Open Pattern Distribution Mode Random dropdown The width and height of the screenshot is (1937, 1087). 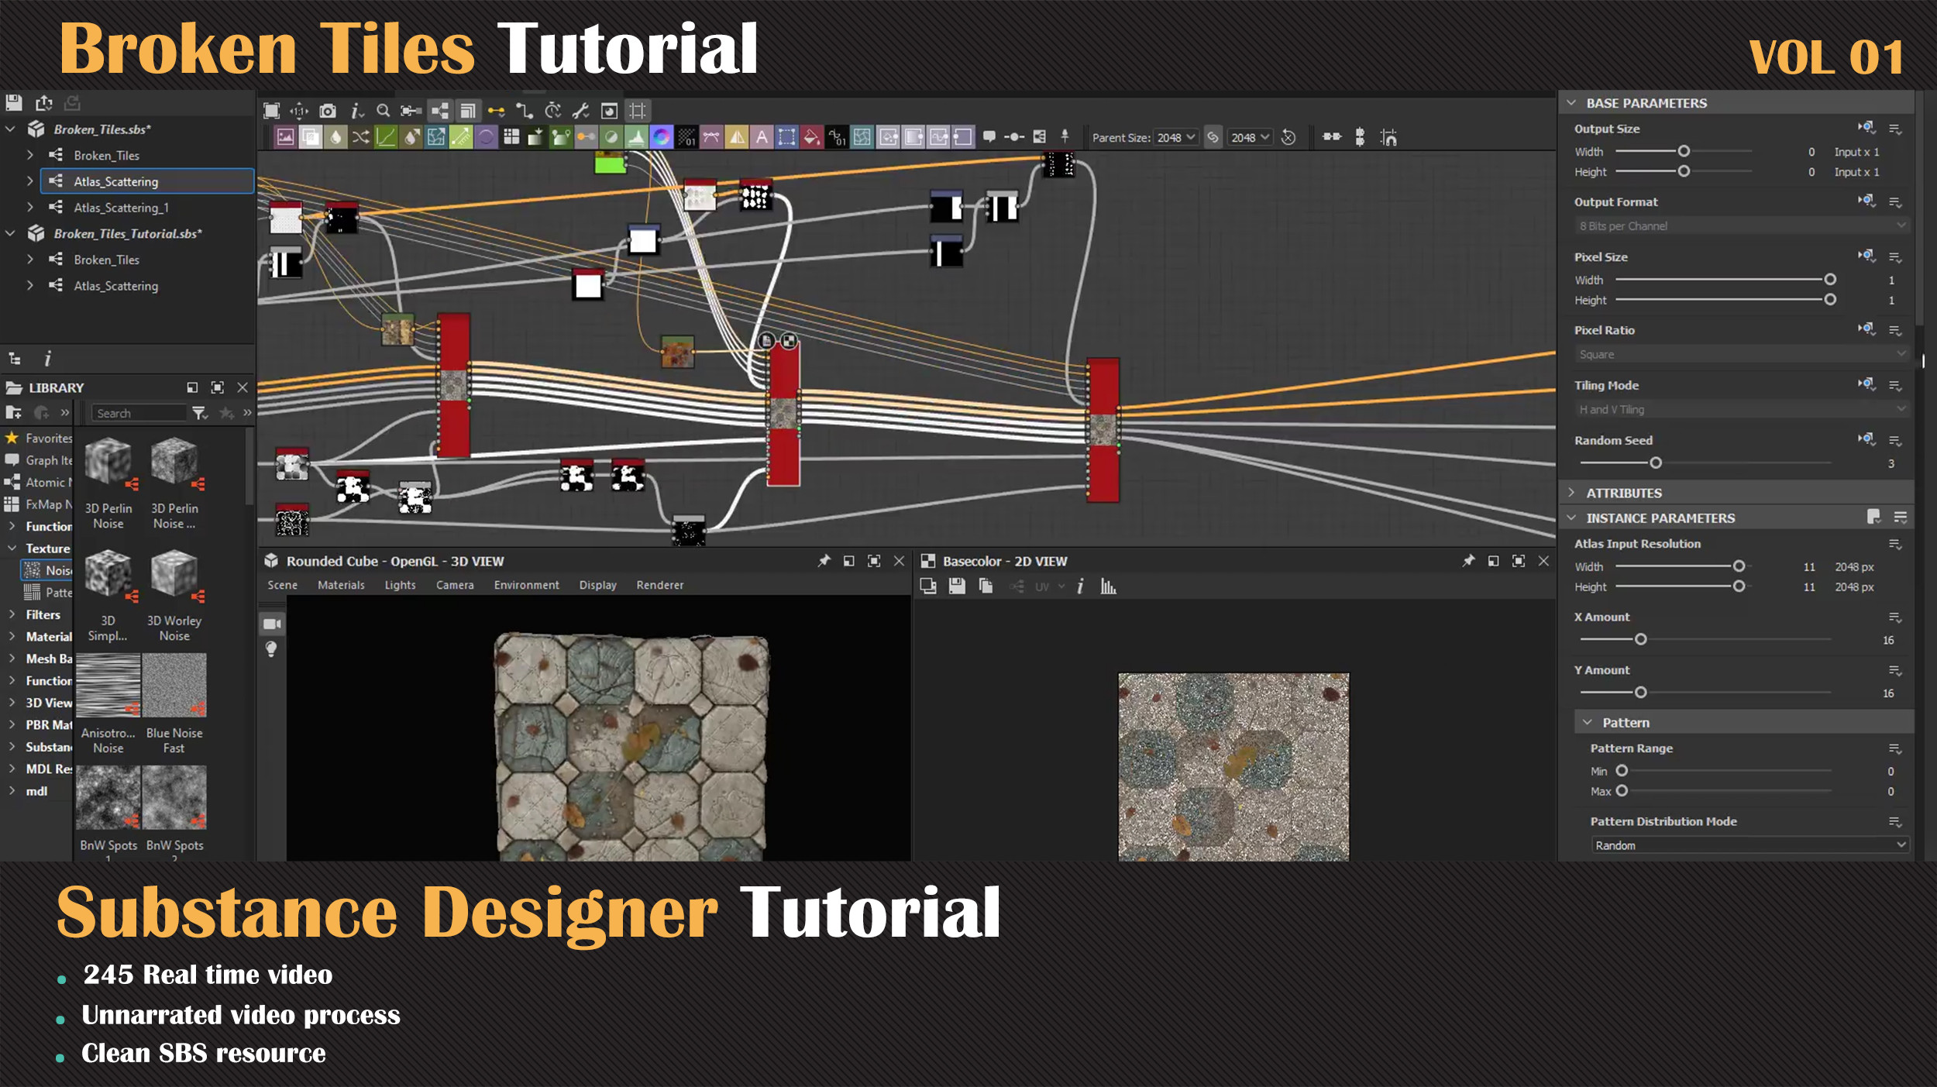tap(1749, 845)
